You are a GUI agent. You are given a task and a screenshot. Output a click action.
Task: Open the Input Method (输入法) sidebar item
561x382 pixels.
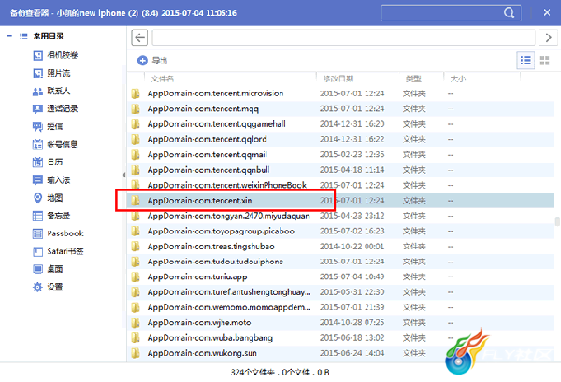coord(51,179)
